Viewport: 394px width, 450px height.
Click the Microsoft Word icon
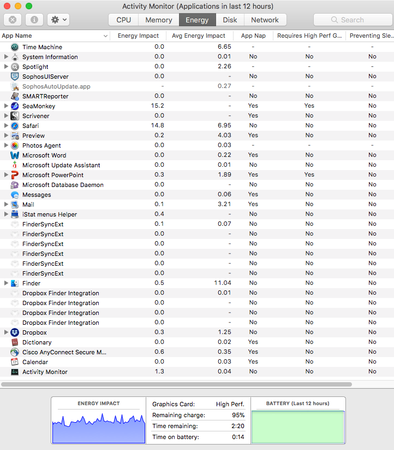click(x=15, y=155)
